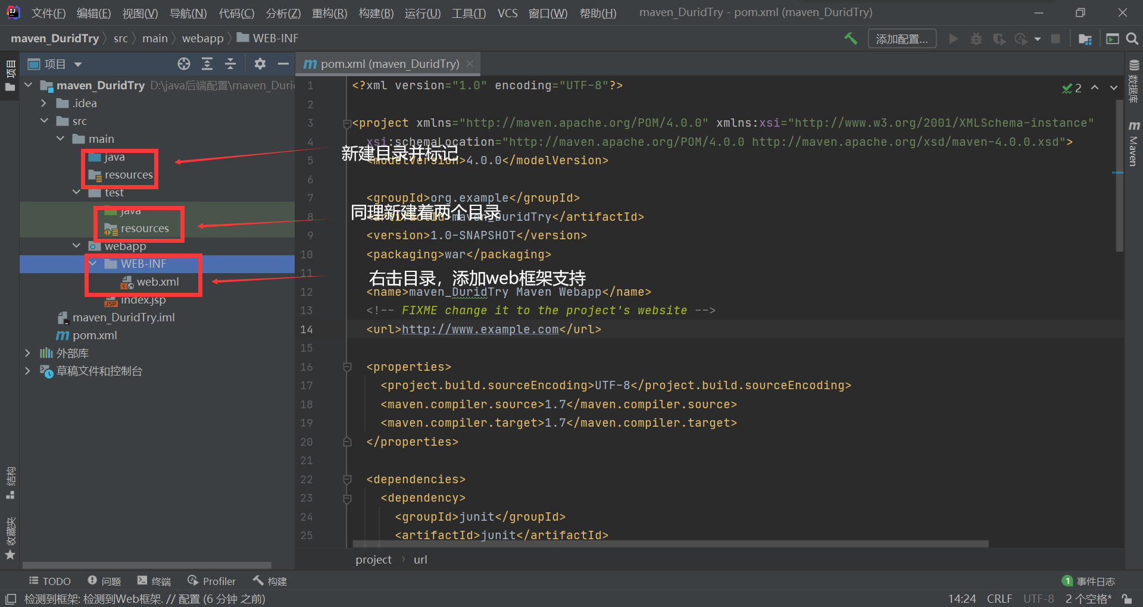Click the editor horizontal scrollbar
Screen dimensions: 1143x607
pyautogui.click(x=670, y=543)
